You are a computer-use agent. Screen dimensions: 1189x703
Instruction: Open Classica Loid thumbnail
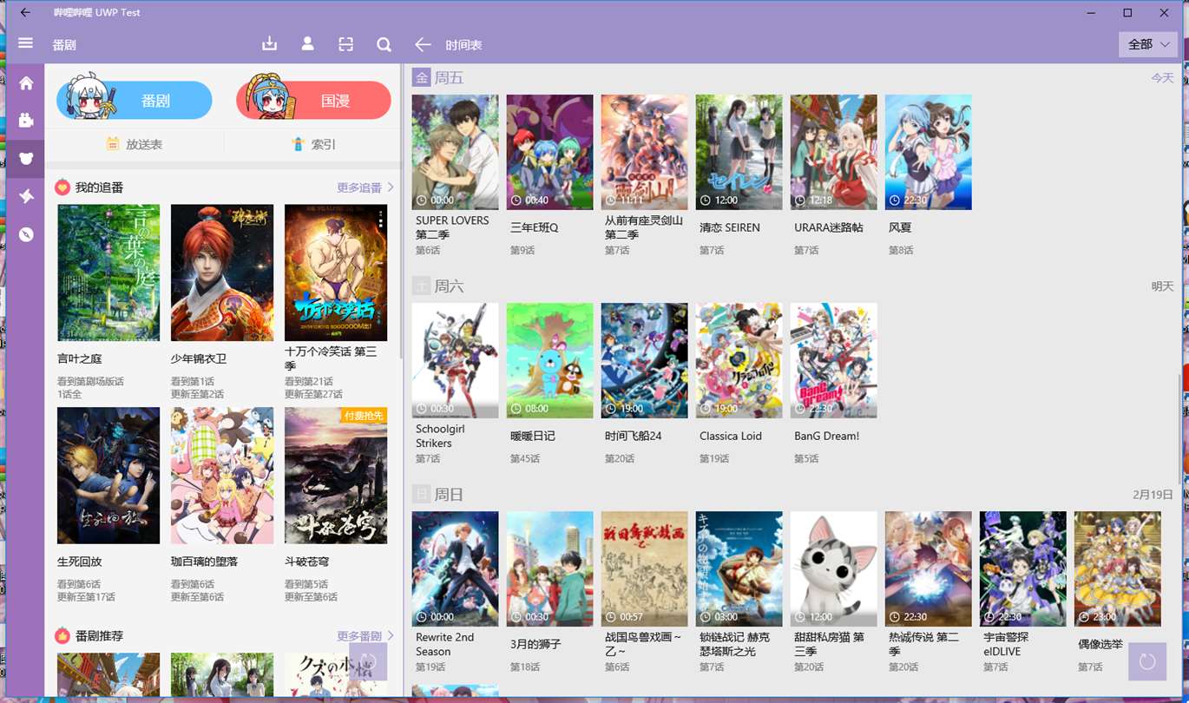point(739,360)
